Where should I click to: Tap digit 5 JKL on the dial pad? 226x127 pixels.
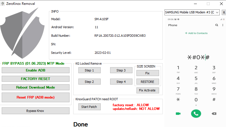click(196, 80)
